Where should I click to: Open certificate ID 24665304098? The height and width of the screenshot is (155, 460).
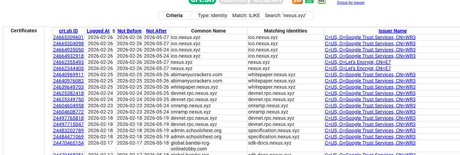(x=68, y=44)
